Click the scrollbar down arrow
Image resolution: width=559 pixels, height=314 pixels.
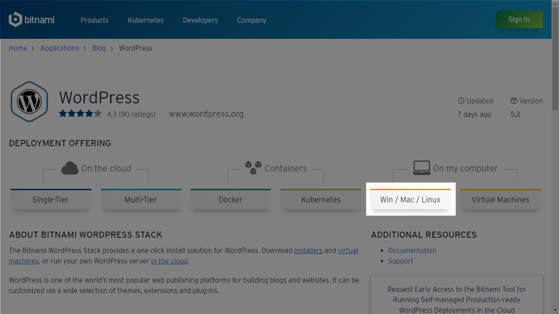click(555, 310)
